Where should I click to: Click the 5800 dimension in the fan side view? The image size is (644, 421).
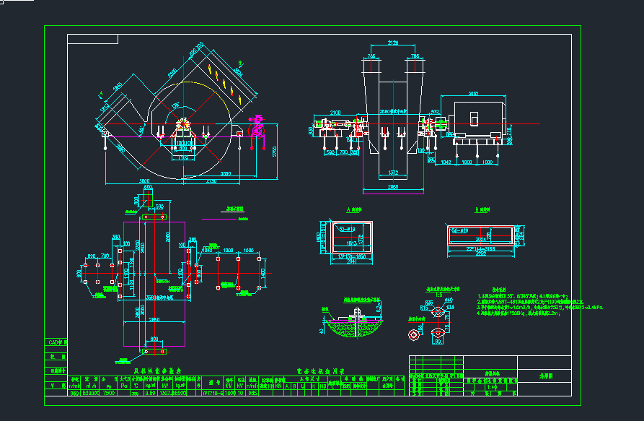[144, 181]
